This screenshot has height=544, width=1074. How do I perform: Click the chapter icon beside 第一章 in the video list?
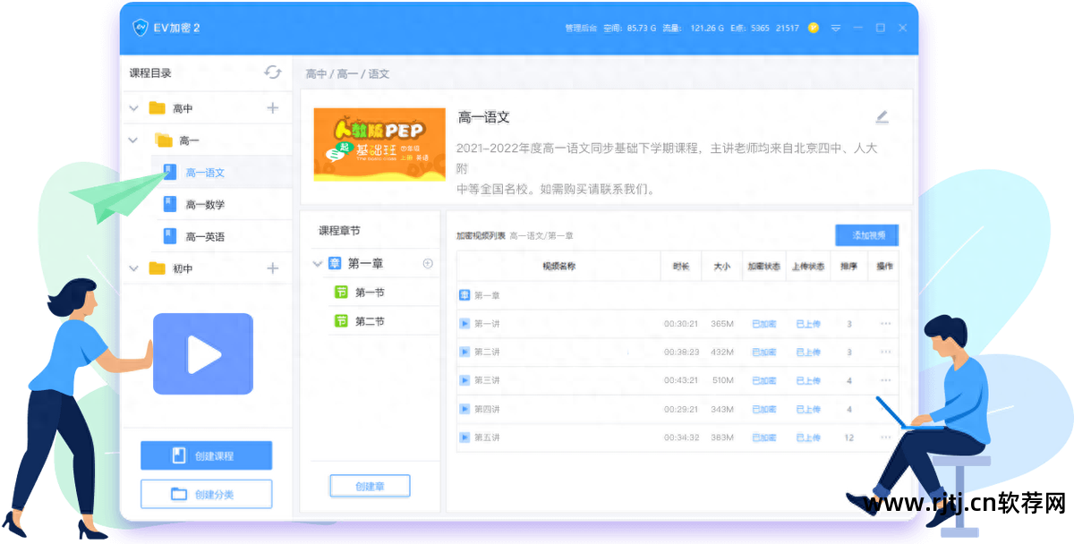[x=465, y=293]
